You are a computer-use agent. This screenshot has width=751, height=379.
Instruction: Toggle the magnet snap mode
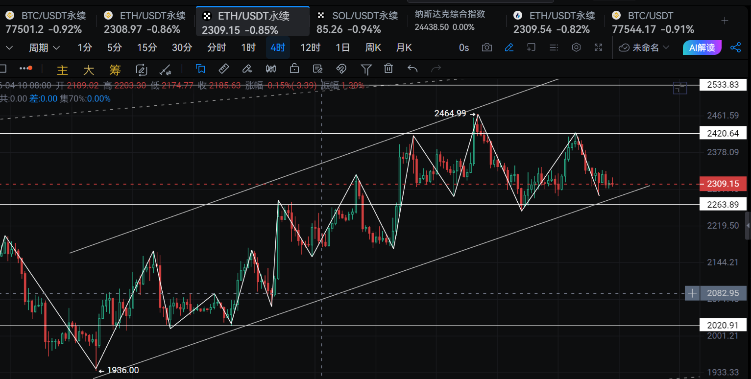[341, 69]
